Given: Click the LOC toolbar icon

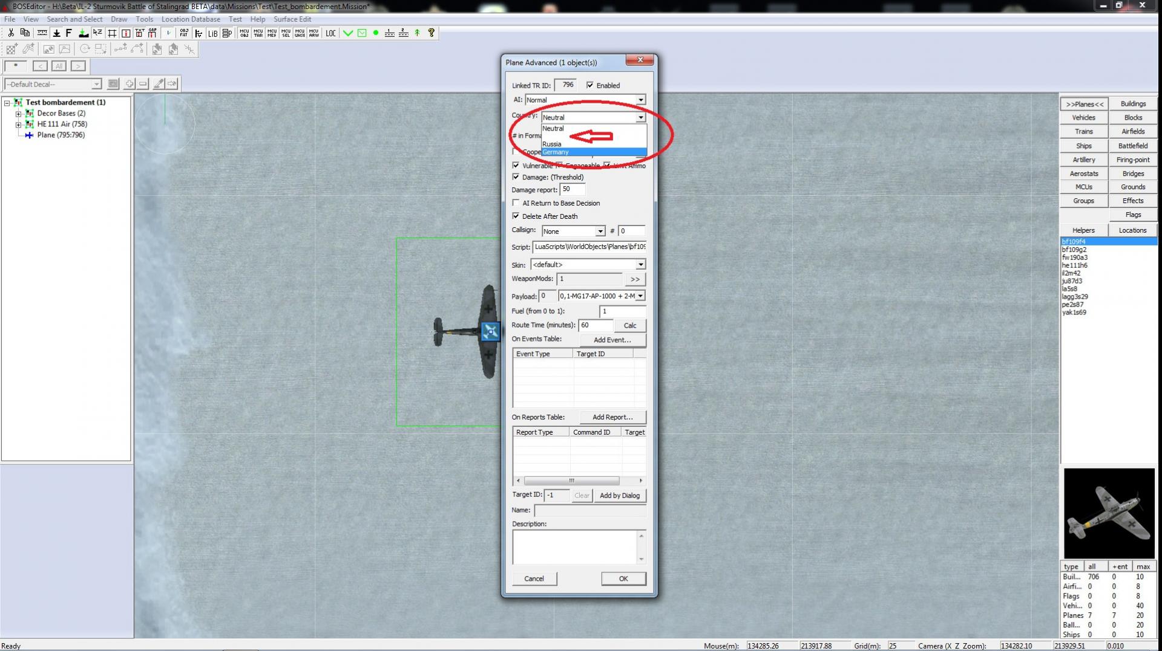Looking at the screenshot, I should [330, 33].
